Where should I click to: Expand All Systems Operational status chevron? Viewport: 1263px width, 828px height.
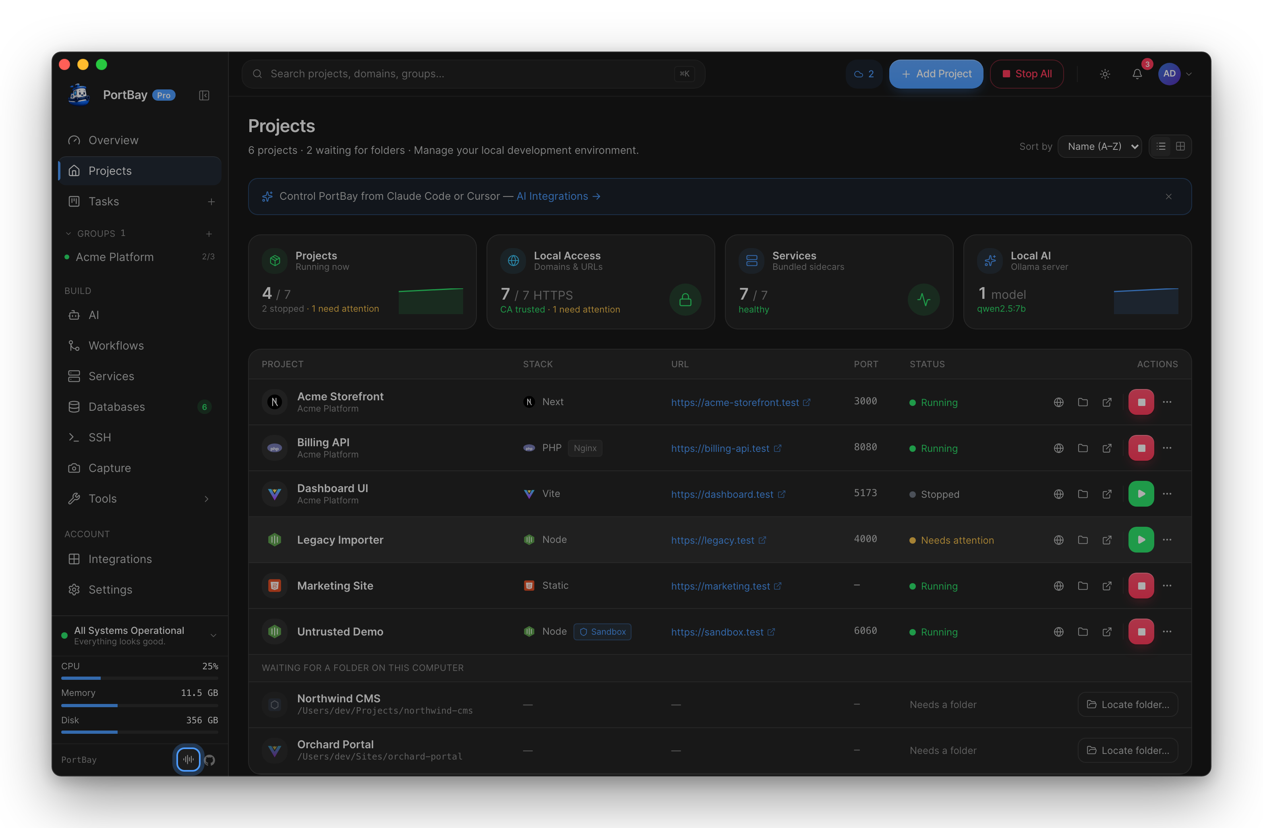(x=213, y=635)
